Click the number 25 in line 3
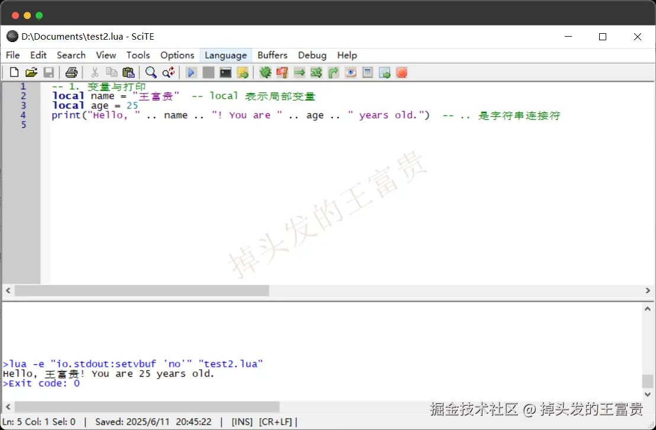 132,105
